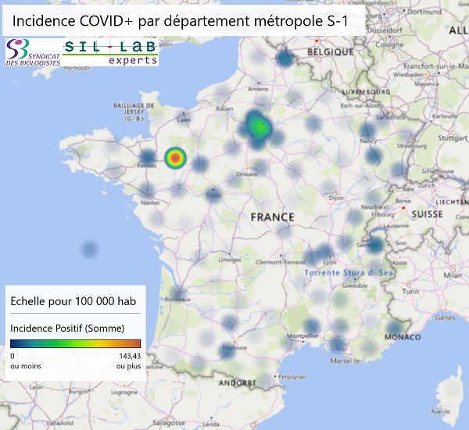Screen dimensions: 469x430
Task: Click the incidence color gradient legend bar
Action: 75,343
